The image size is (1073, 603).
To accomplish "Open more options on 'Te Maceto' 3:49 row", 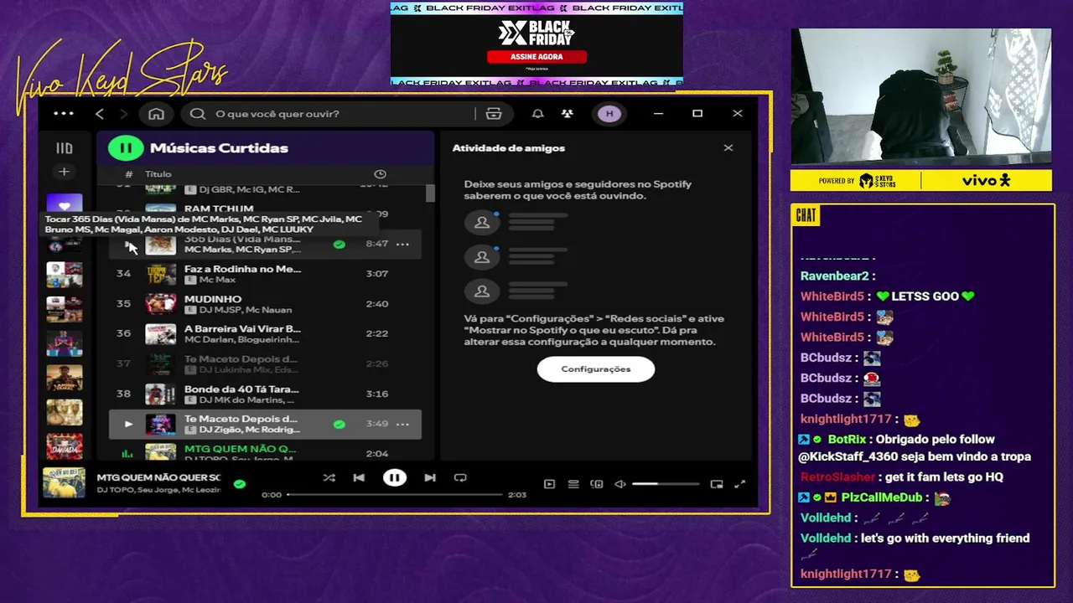I will pyautogui.click(x=402, y=424).
